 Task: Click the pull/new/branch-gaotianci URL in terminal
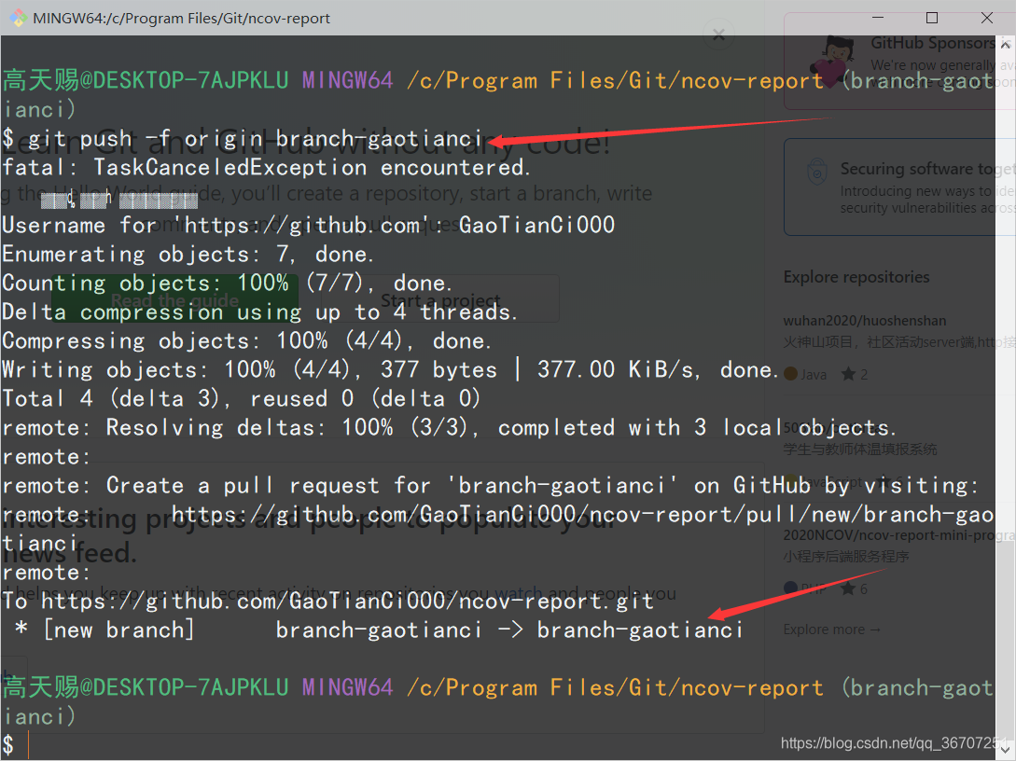582,514
